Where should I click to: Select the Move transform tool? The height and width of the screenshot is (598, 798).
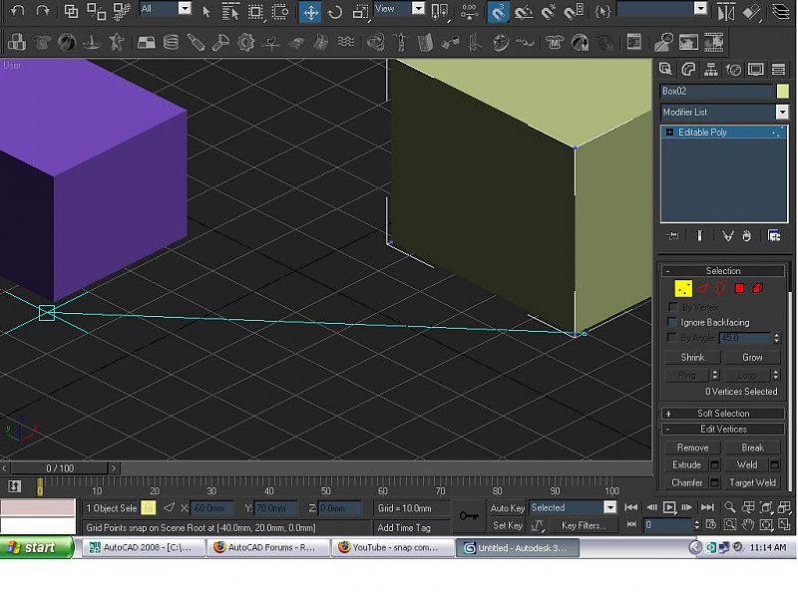tap(310, 12)
